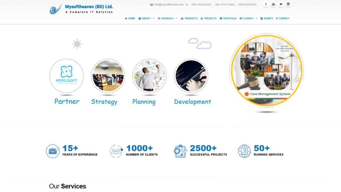Screen dimensions: 341x192
Task: Expand the ABOUT dropdown menu
Action: (x=147, y=19)
